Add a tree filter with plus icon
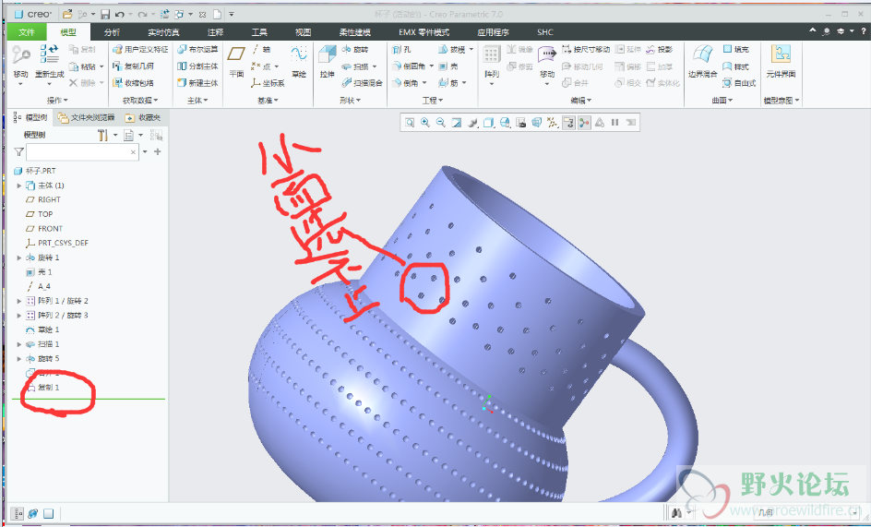The image size is (871, 527). tap(158, 151)
